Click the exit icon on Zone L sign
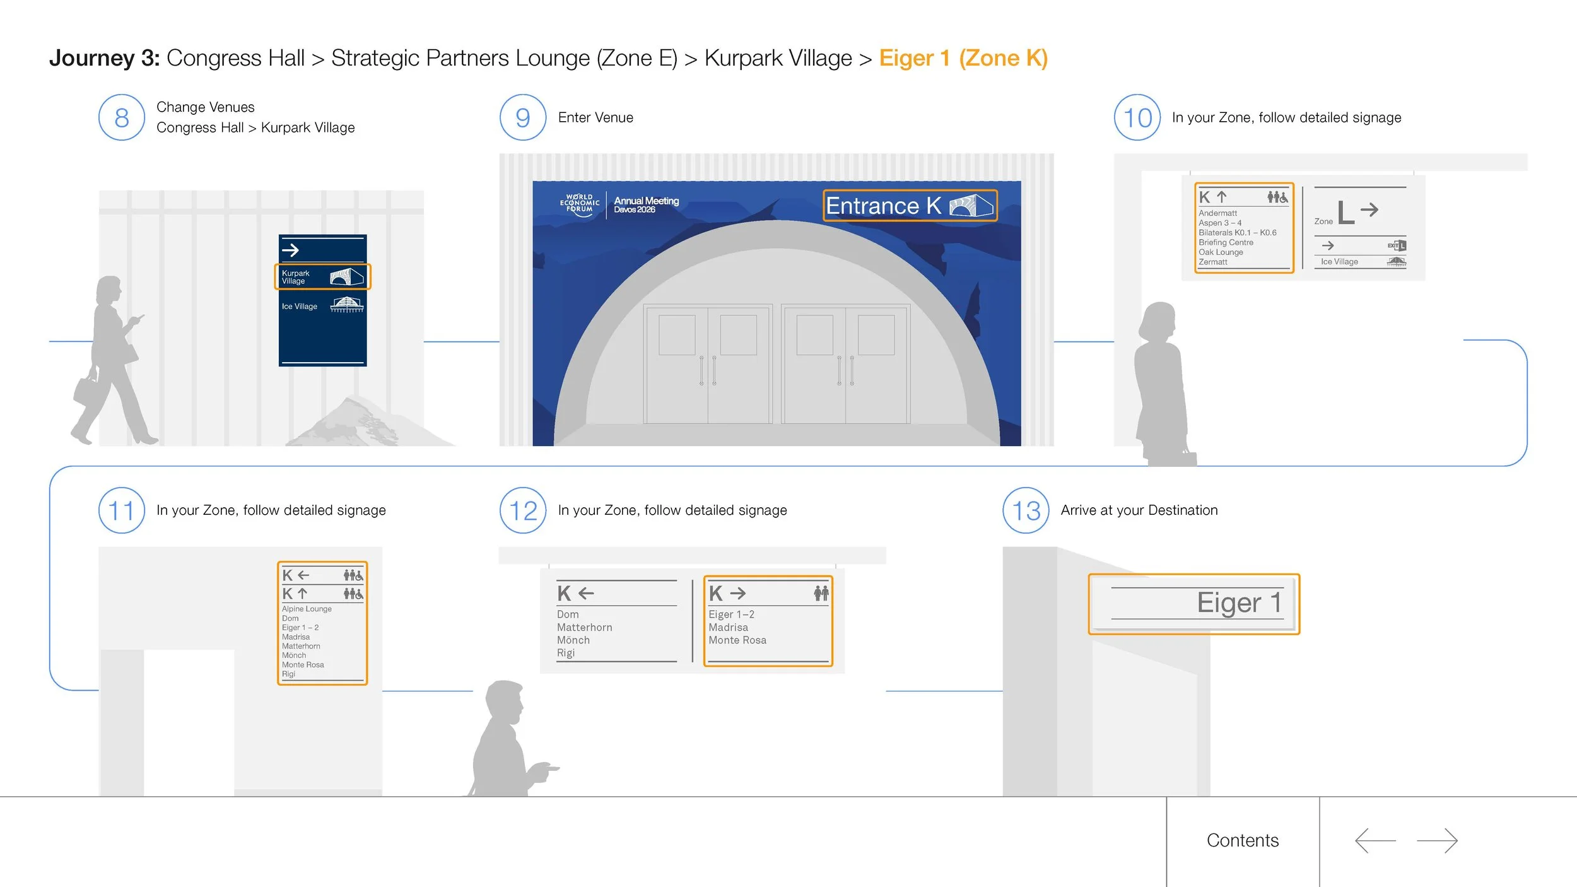Screen dimensions: 1577x887 click(1397, 245)
